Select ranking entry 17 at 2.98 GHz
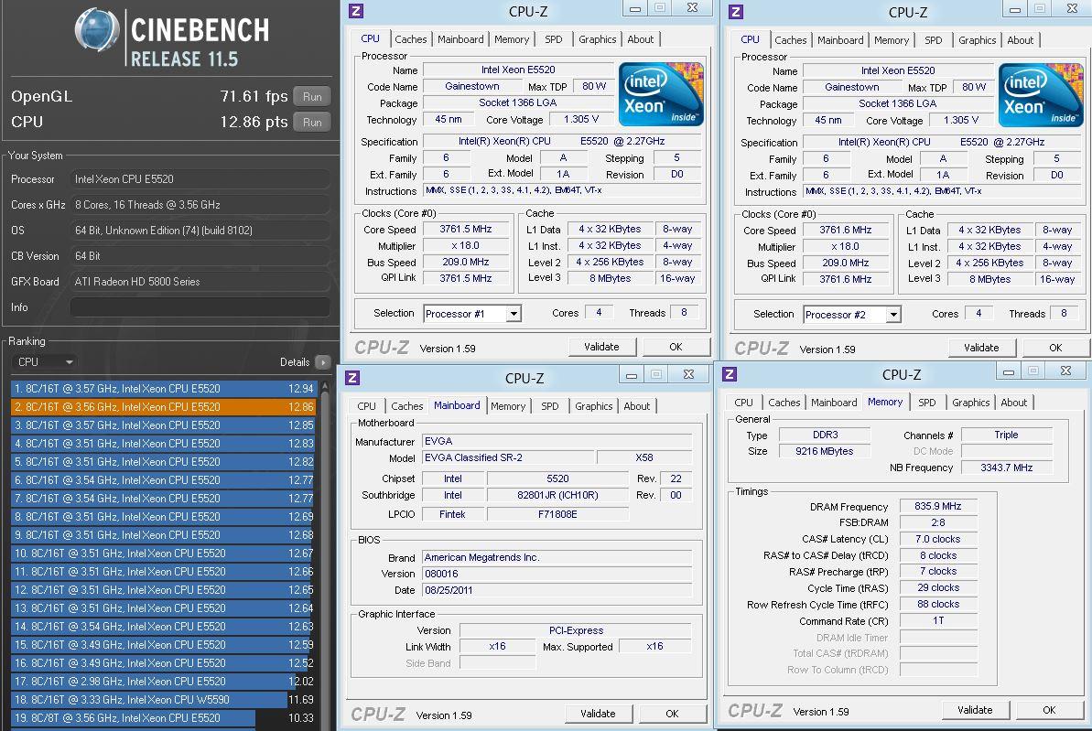Image resolution: width=1092 pixels, height=731 pixels. pyautogui.click(x=164, y=682)
